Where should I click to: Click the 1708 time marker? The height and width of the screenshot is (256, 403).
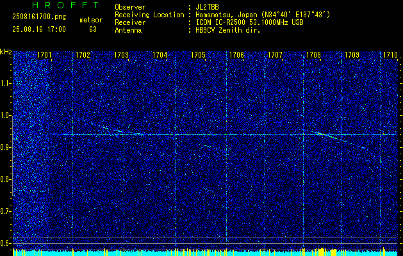pyautogui.click(x=313, y=55)
